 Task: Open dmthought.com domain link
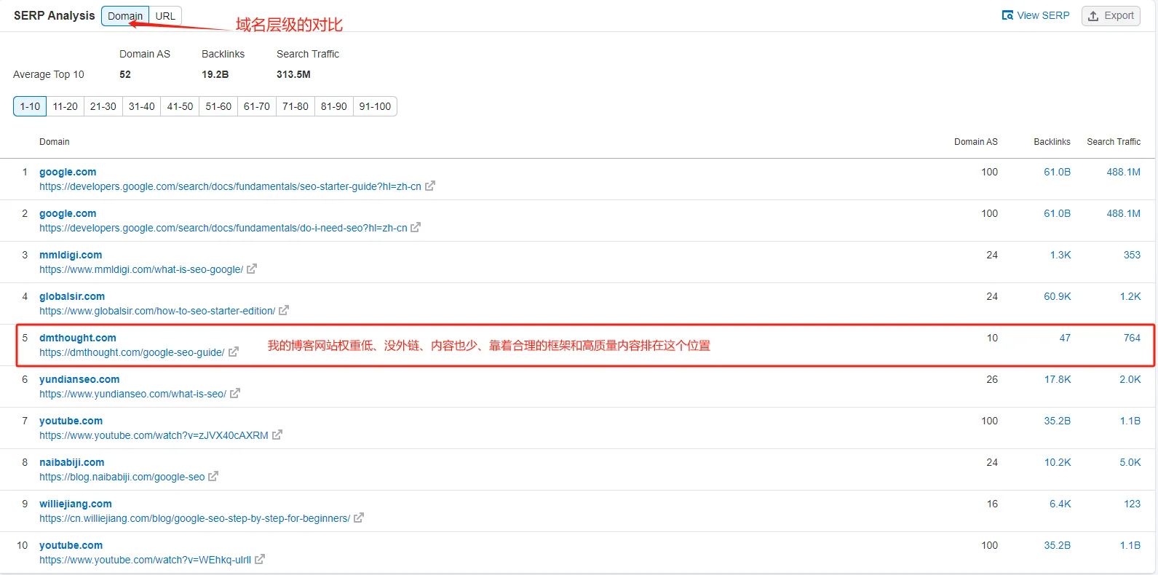[x=78, y=338]
